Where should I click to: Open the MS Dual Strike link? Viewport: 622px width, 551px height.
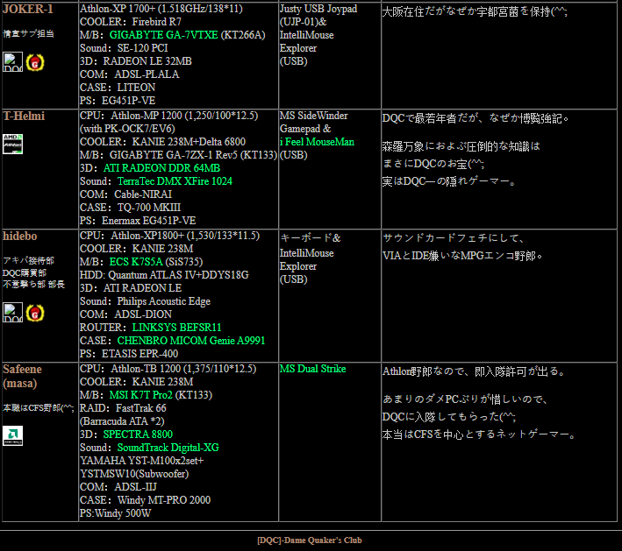pos(312,369)
